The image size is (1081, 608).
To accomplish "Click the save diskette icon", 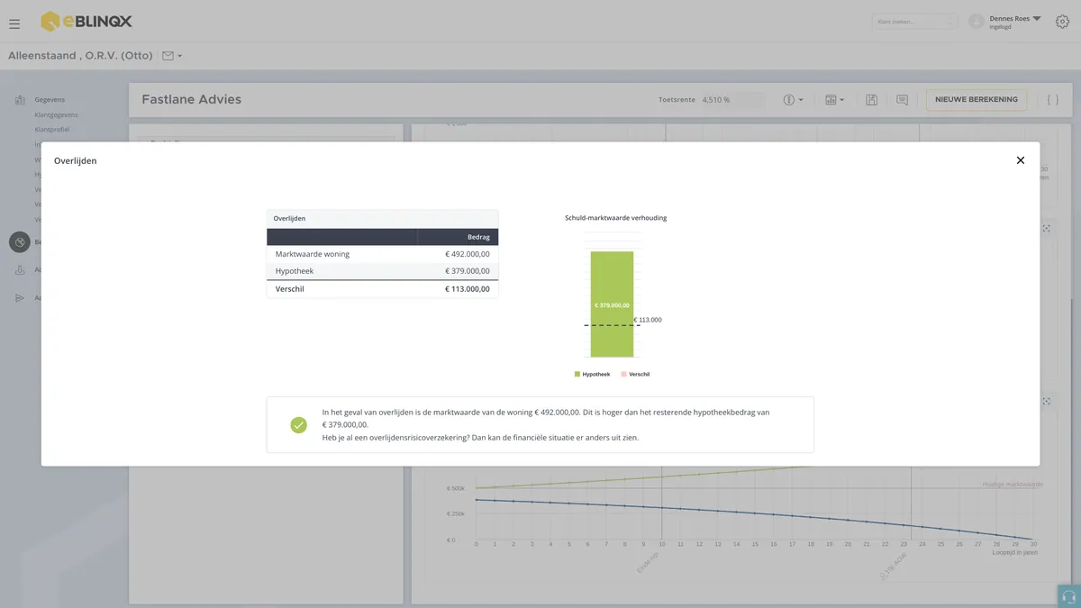I will pyautogui.click(x=872, y=100).
